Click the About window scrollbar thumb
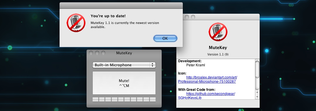 point(257,69)
